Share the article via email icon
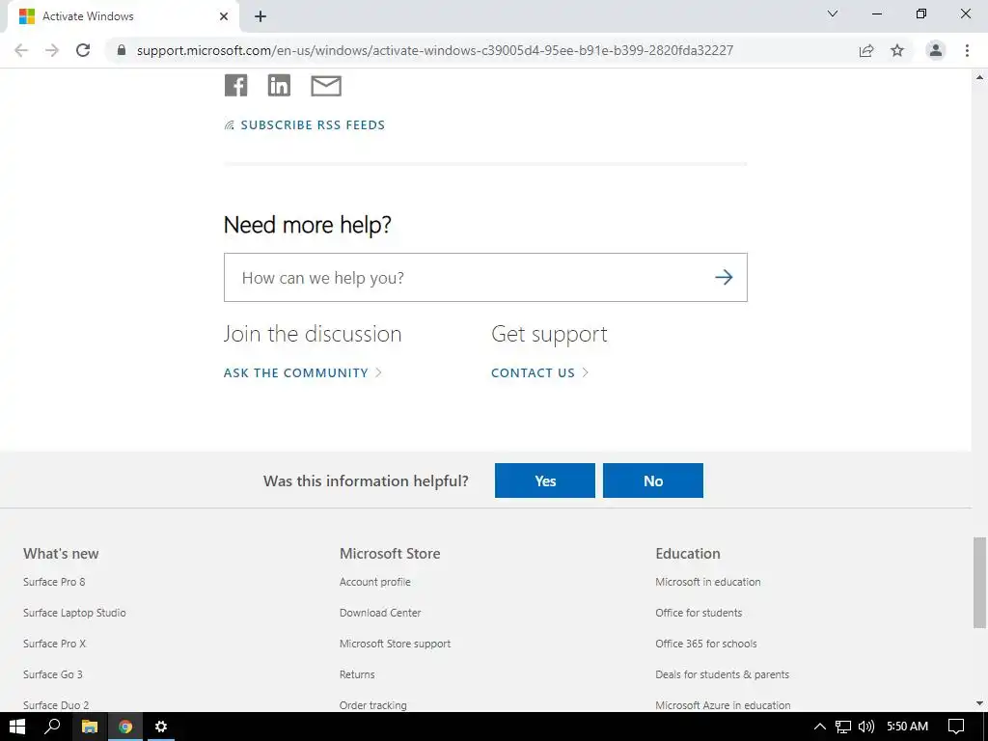Screen dimensions: 988x741 coord(326,86)
